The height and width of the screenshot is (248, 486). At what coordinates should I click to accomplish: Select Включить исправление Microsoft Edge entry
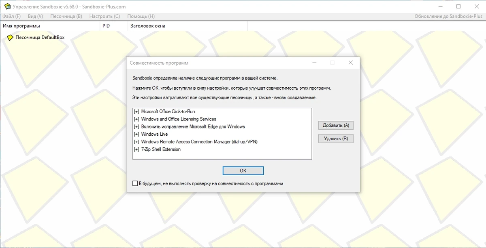[222, 126]
